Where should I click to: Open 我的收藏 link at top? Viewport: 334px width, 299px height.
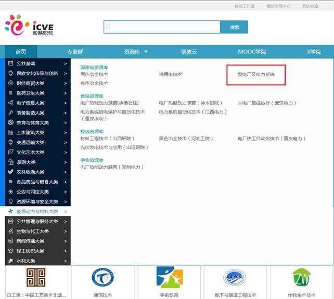click(311, 6)
